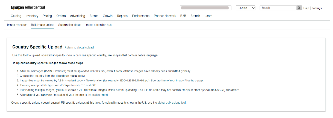Image resolution: width=333 pixels, height=118 pixels.
Task: Open the B2B menu
Action: (x=183, y=16)
